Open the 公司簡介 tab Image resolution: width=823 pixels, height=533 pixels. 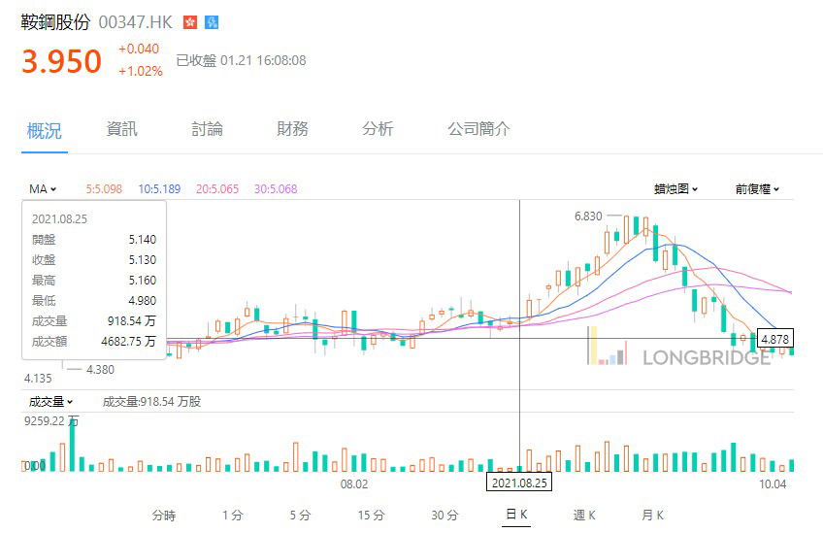478,129
